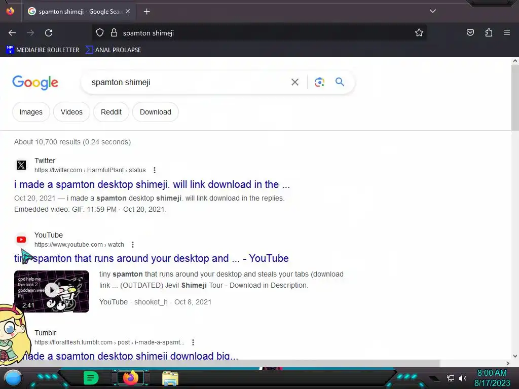Play the 2:41 video thumbnail
The image size is (519, 389).
[x=52, y=291]
